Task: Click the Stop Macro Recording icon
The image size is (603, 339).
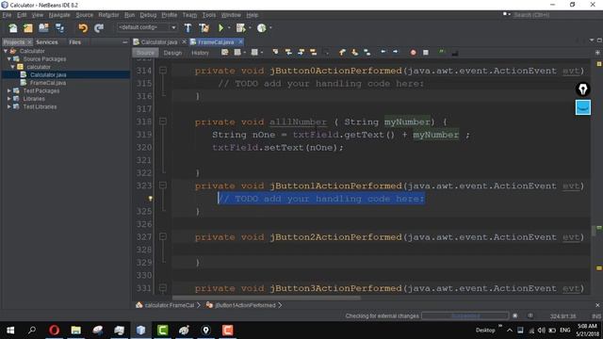Action: (426, 53)
